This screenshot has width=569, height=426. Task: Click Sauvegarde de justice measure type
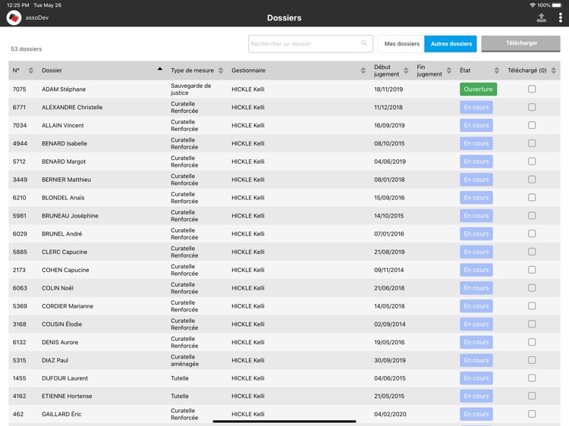click(x=191, y=89)
